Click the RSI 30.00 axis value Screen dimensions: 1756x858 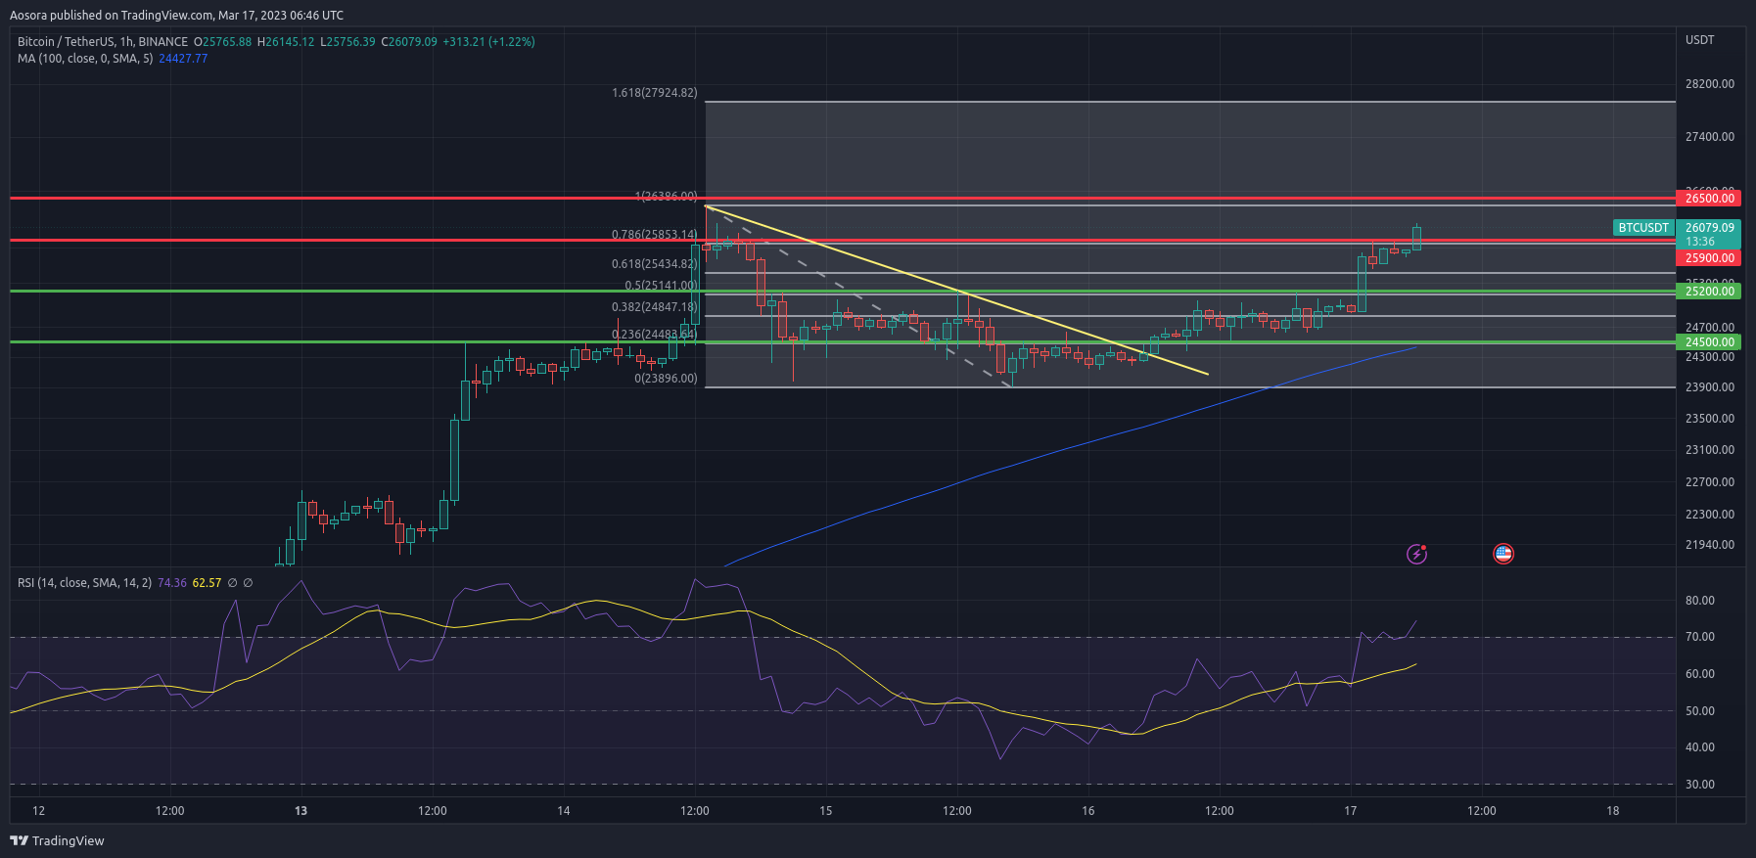[x=1699, y=785]
